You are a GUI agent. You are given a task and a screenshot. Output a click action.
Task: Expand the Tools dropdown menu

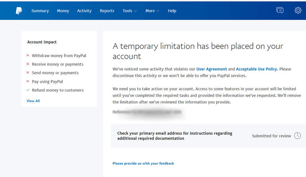pos(130,11)
